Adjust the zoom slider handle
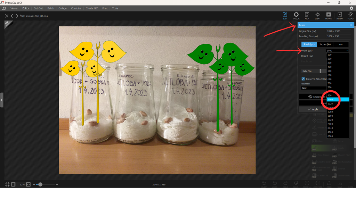The height and width of the screenshot is (200, 356). (40, 185)
